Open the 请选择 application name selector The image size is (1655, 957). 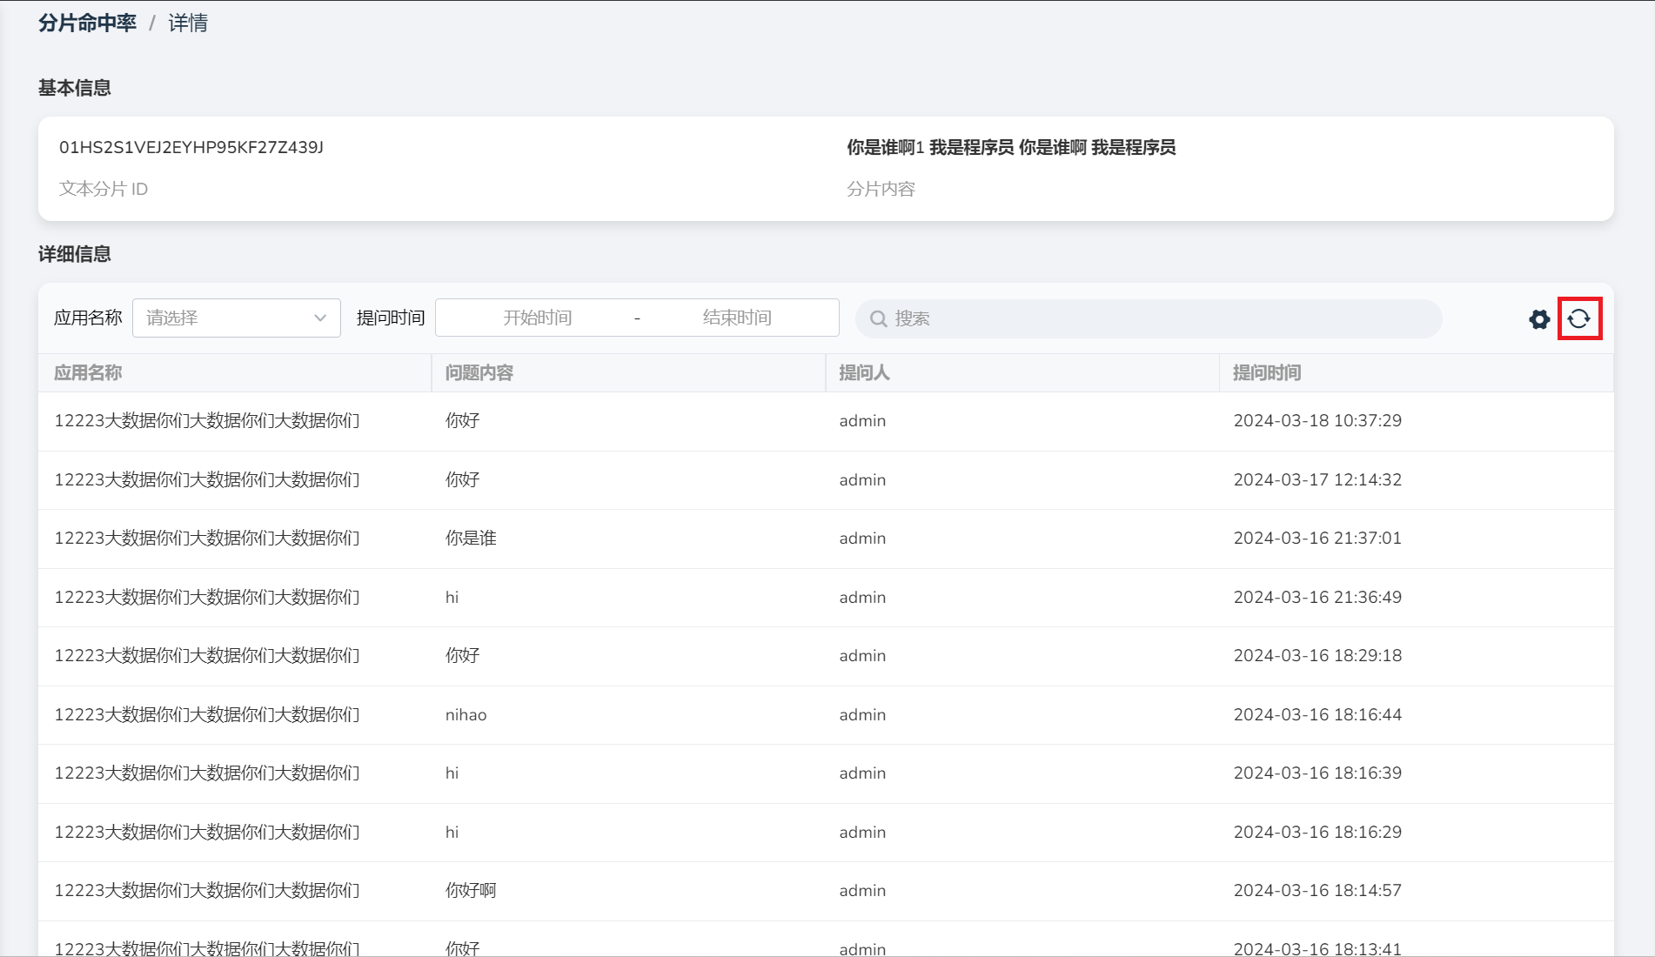(226, 318)
